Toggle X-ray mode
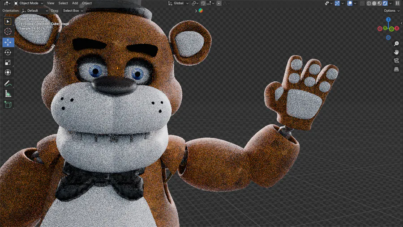403x227 pixels. click(x=362, y=3)
